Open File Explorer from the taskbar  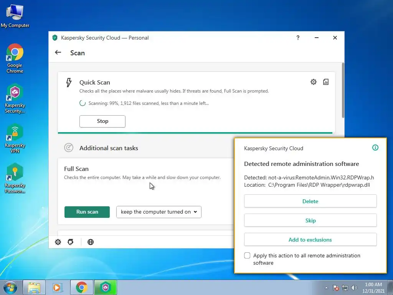[34, 287]
